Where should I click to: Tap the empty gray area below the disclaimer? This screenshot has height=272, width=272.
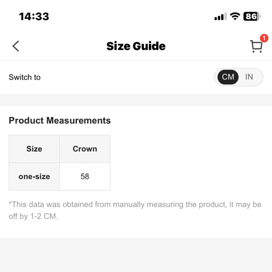(x=136, y=255)
